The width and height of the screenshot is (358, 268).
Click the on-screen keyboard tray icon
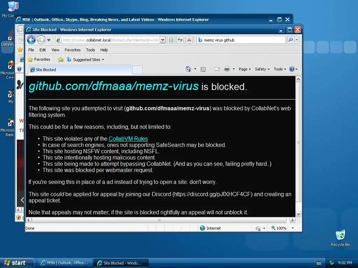(x=319, y=263)
